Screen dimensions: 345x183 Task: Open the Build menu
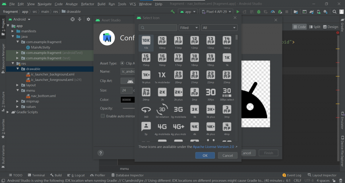101,4
